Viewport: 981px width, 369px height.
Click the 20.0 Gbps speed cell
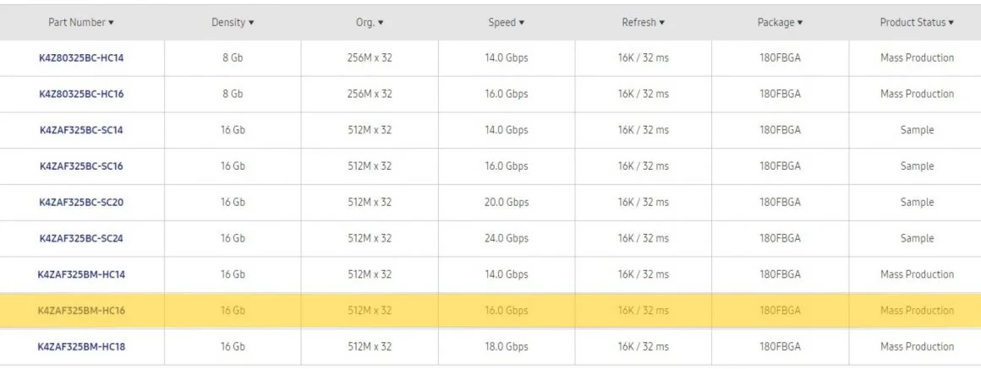506,203
